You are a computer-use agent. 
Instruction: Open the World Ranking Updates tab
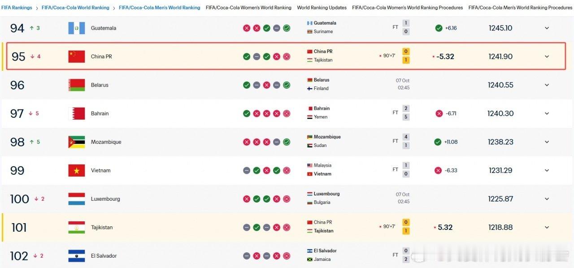(322, 8)
